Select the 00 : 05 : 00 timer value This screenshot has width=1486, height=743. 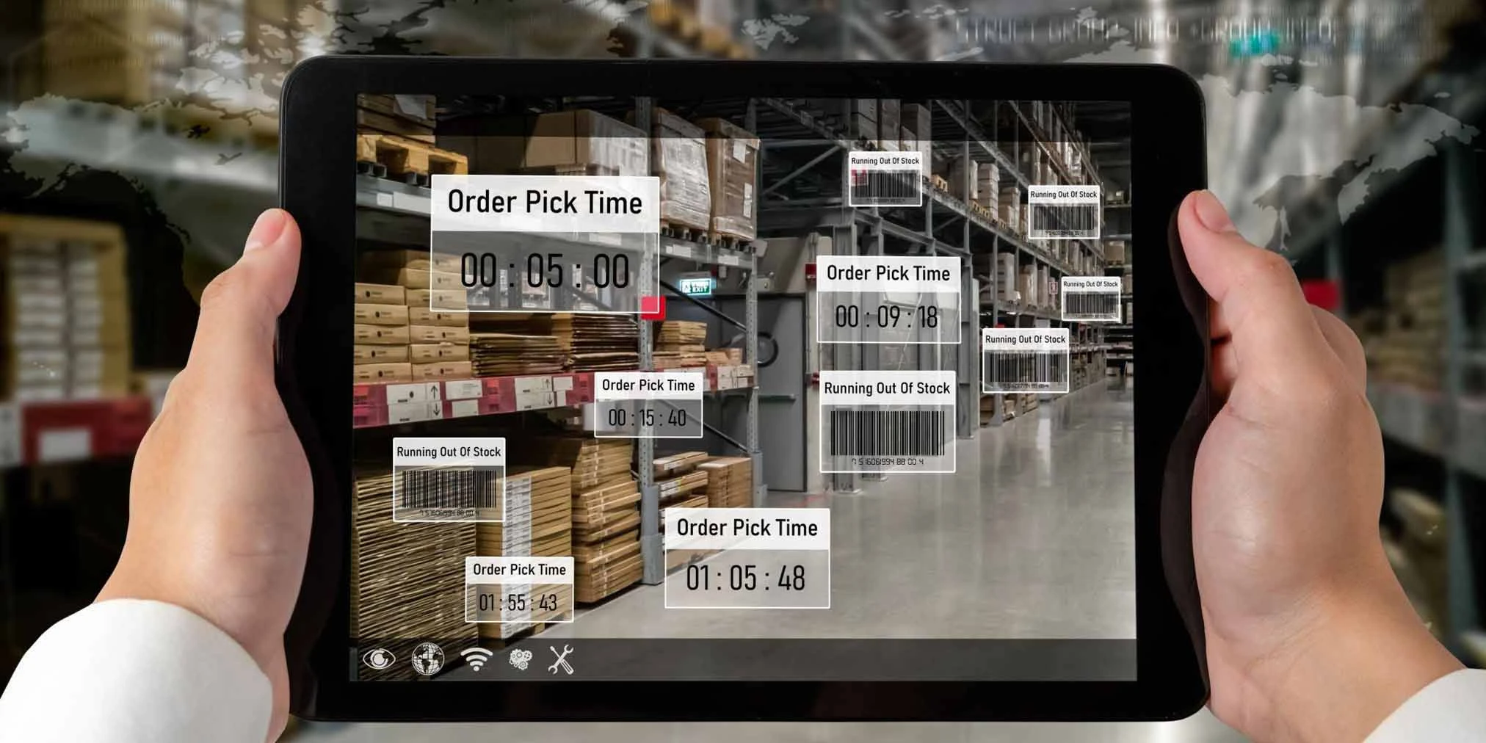pos(545,271)
